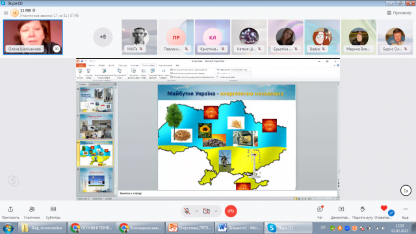Select the laboratory photos slide thumbnail
Screen dimensions: 416x234
click(96, 127)
